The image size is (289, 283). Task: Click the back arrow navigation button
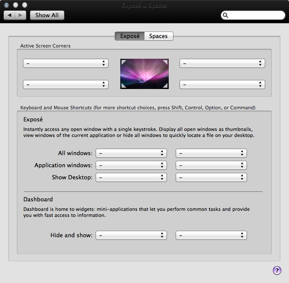tap(9, 15)
